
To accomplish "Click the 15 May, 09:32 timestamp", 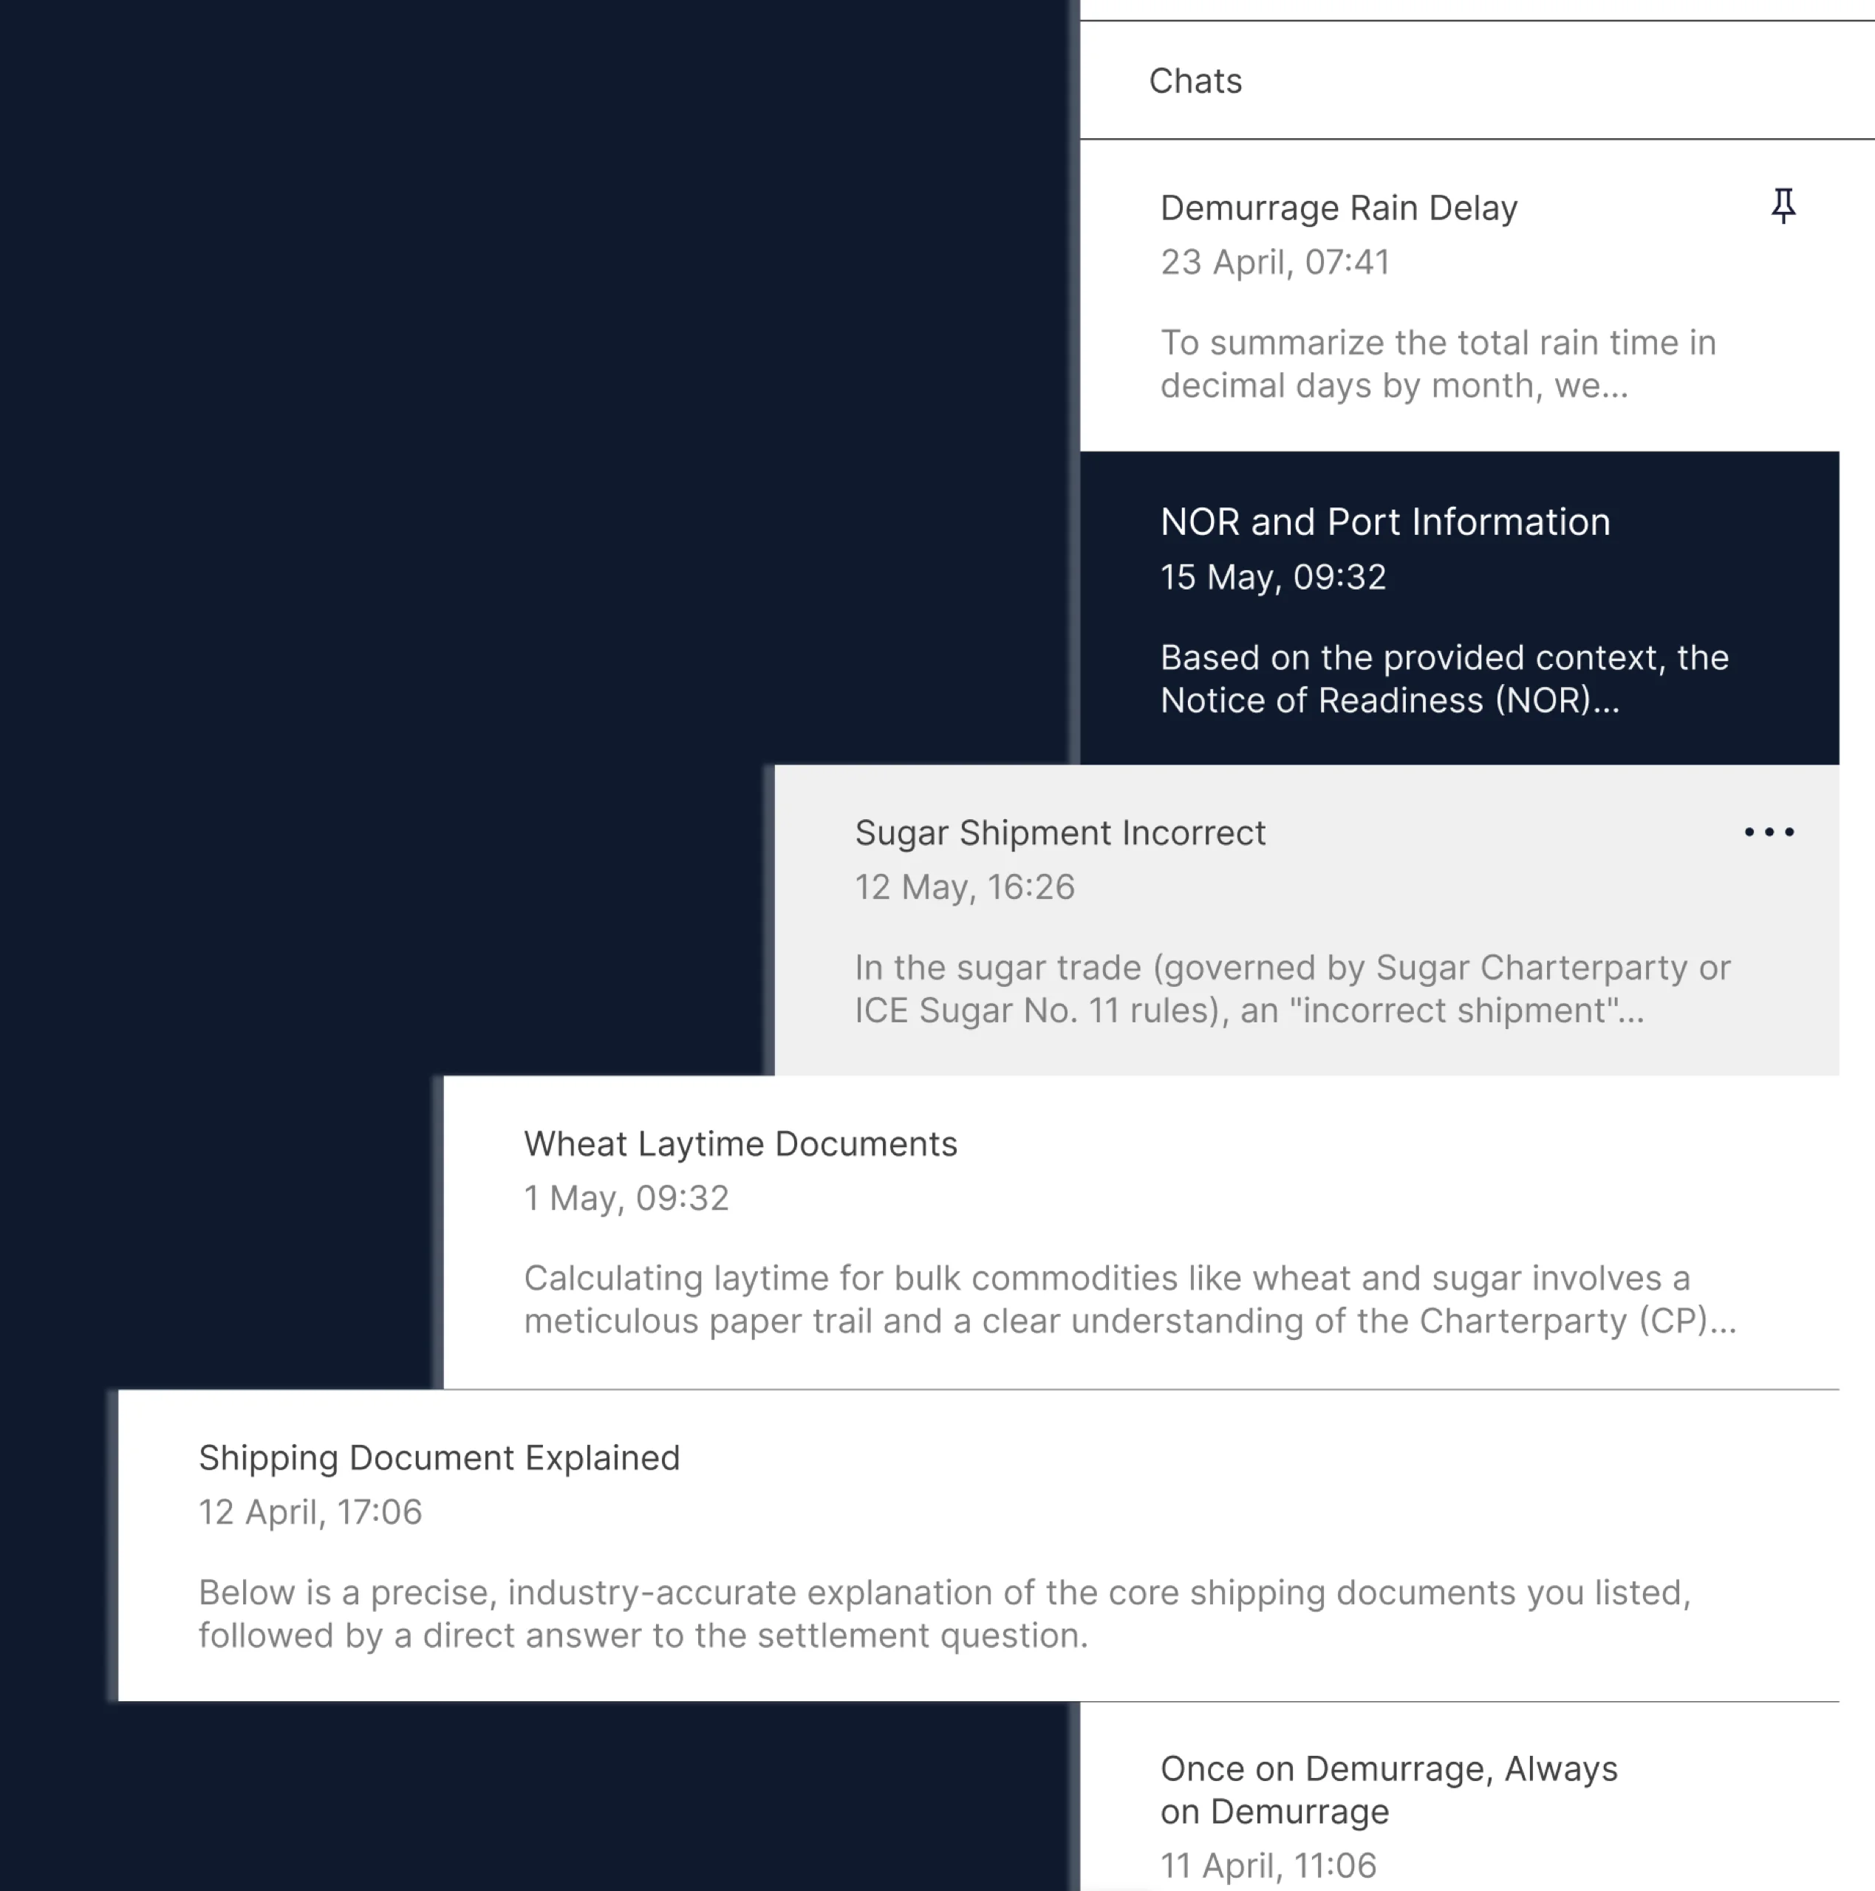I will point(1273,578).
